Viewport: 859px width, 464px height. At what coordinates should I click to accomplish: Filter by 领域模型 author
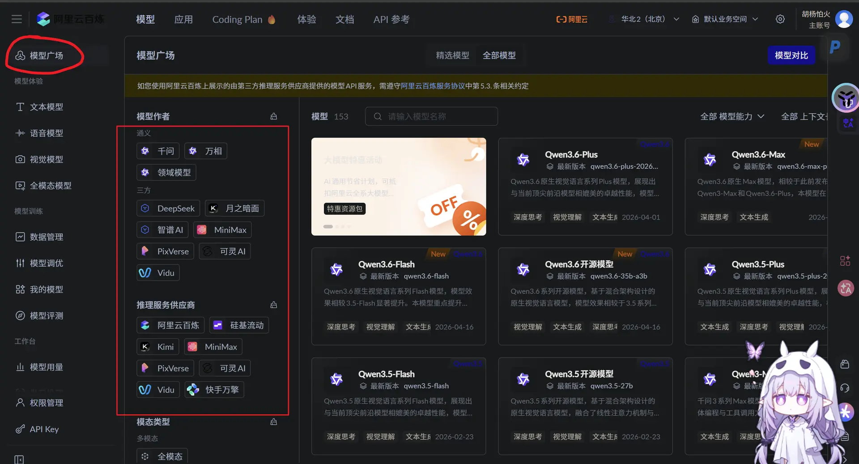coord(166,172)
